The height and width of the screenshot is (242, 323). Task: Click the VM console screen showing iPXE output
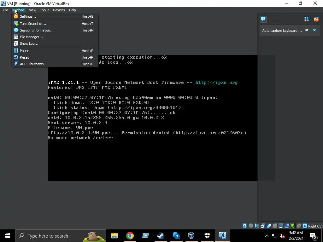point(152,118)
